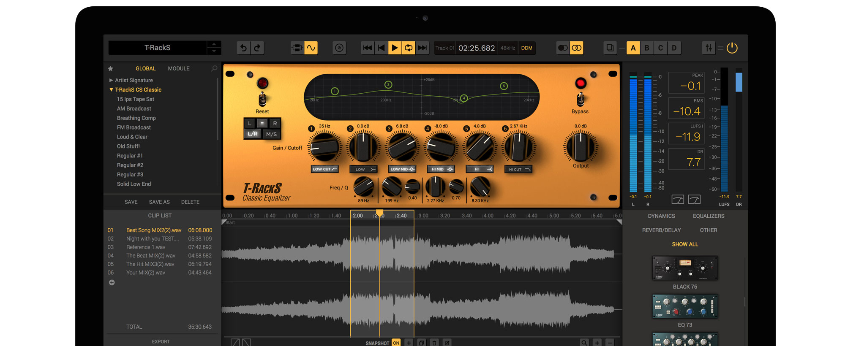The image size is (845, 346).
Task: Select the EQUALIZERS category
Action: 708,216
